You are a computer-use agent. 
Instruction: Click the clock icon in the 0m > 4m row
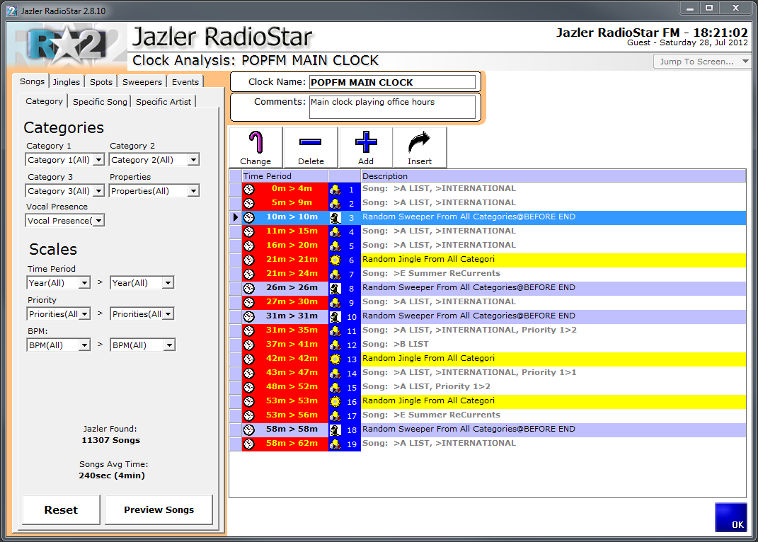(x=249, y=189)
